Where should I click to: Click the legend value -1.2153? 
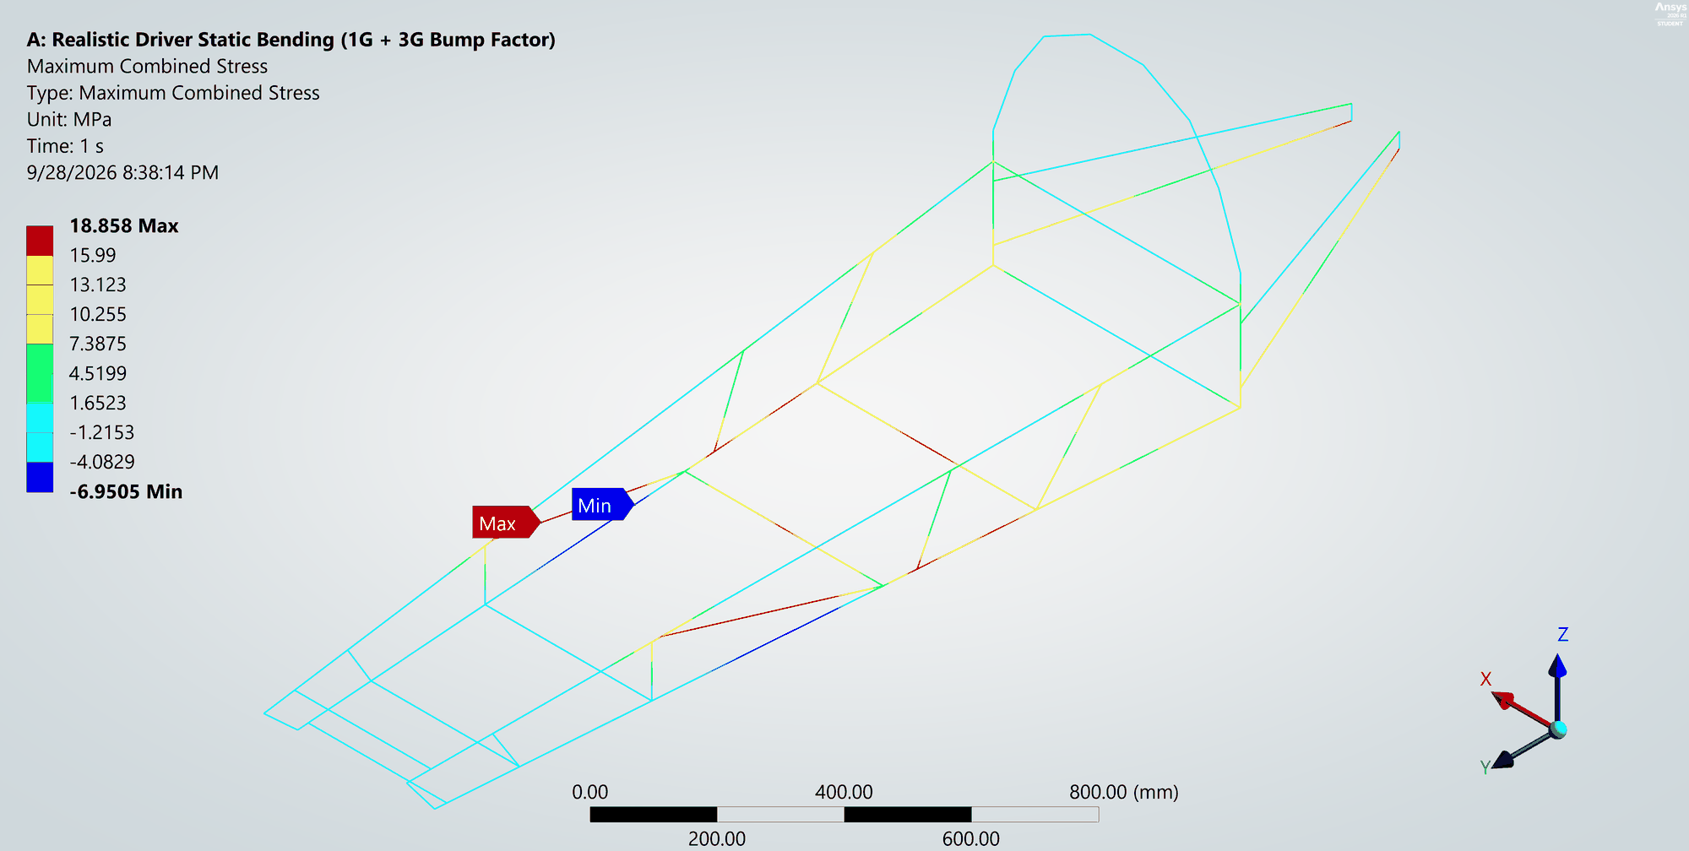[x=102, y=432]
